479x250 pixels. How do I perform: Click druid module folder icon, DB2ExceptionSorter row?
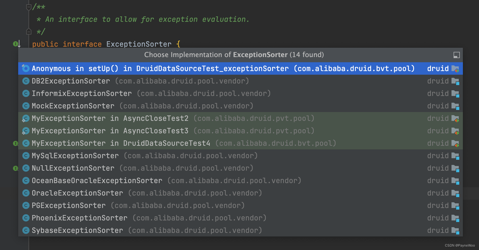tap(455, 81)
